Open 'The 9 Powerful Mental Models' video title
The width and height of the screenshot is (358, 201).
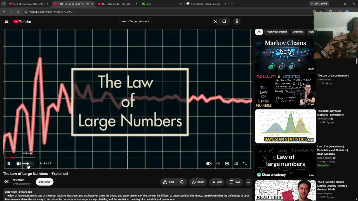point(332,186)
